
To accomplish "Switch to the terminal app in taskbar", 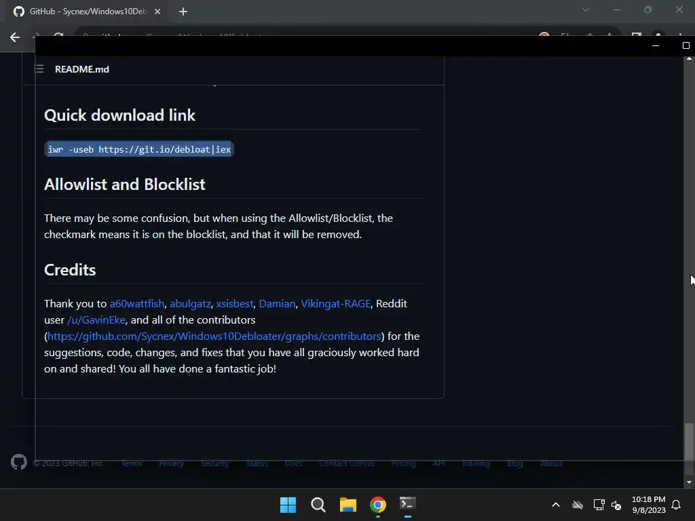I will pyautogui.click(x=408, y=504).
